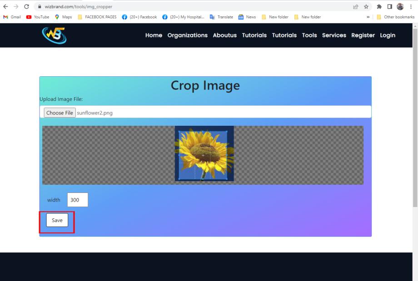Click the bottom-left crop box handle

pos(179,179)
